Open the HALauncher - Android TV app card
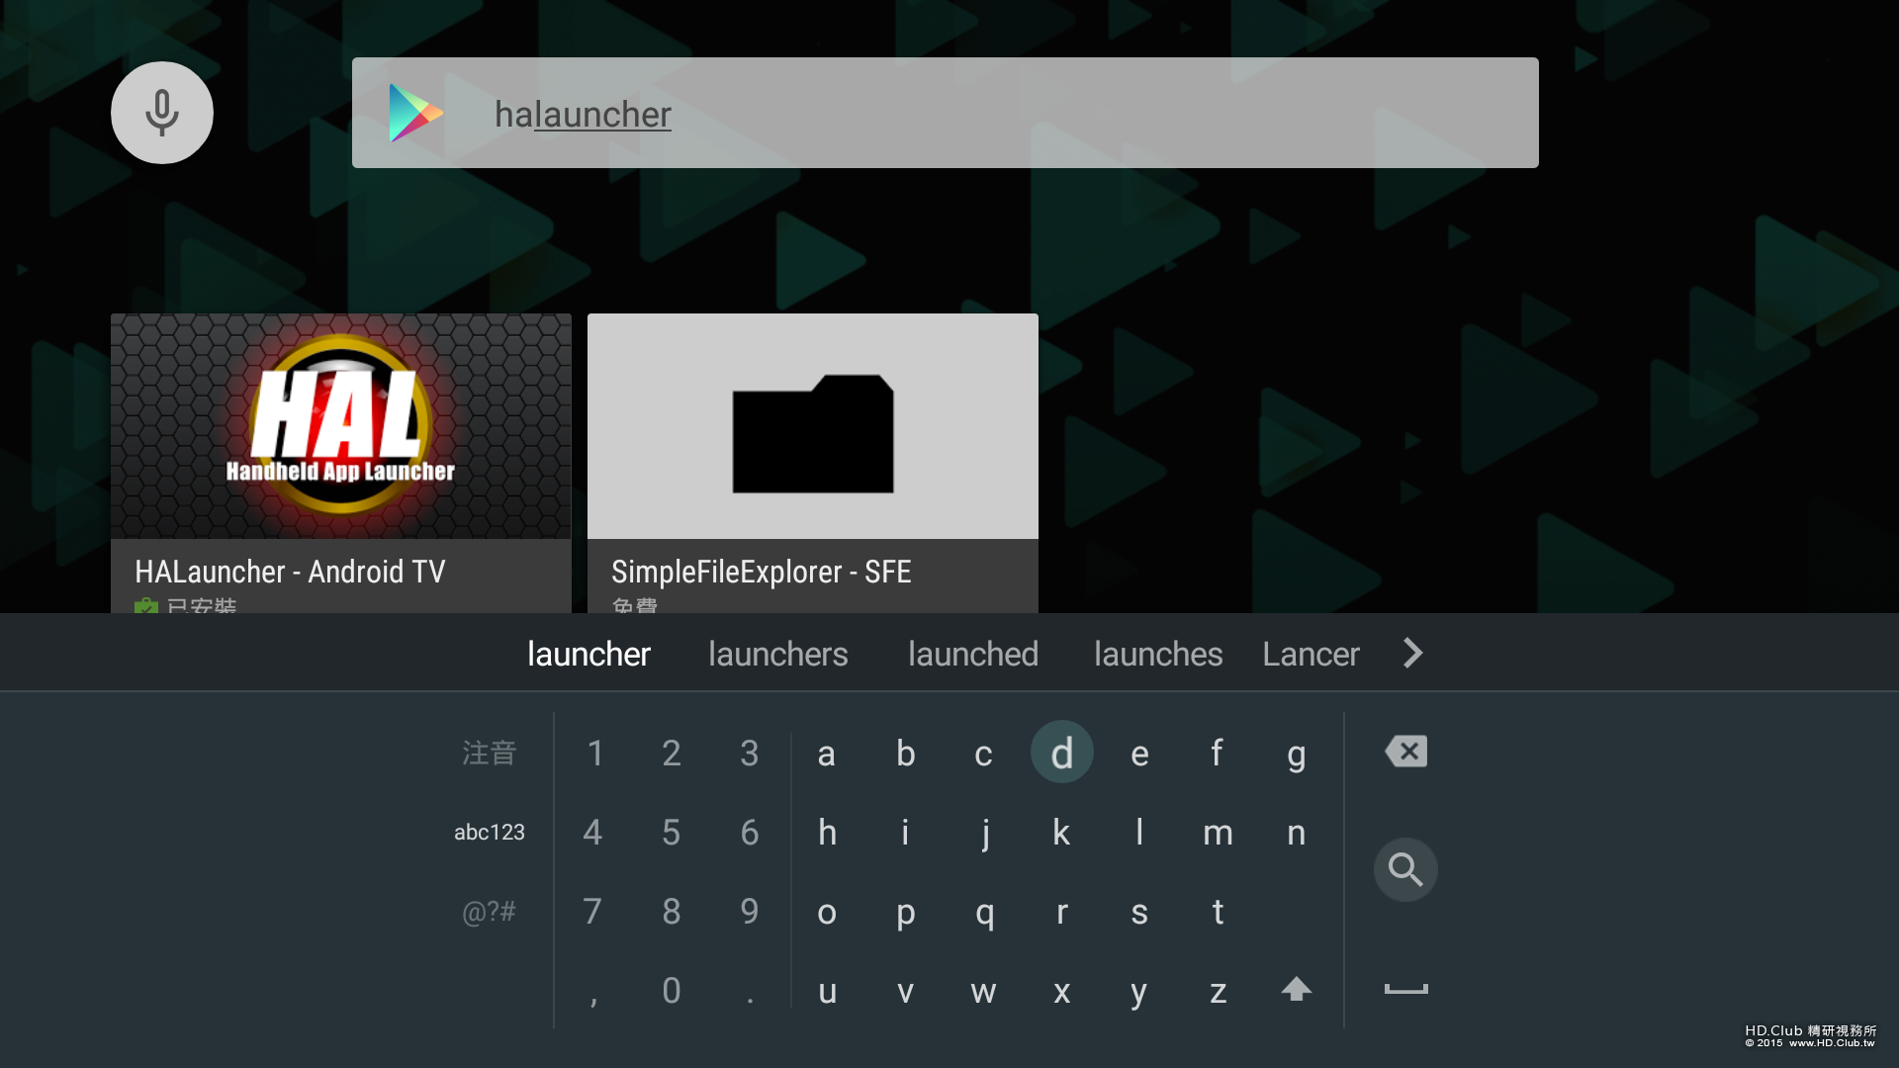The width and height of the screenshot is (1899, 1068). click(x=341, y=463)
